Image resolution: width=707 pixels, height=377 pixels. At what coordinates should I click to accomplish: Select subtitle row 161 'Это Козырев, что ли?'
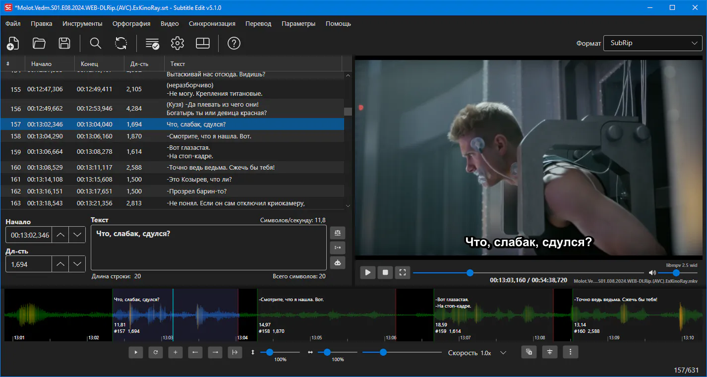coord(172,180)
